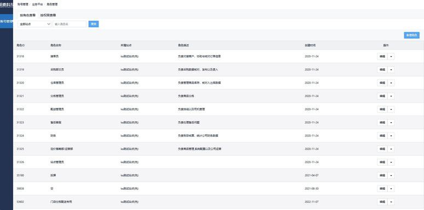Expand action arrow menu for role 53602
This screenshot has width=424, height=210.
391,202
